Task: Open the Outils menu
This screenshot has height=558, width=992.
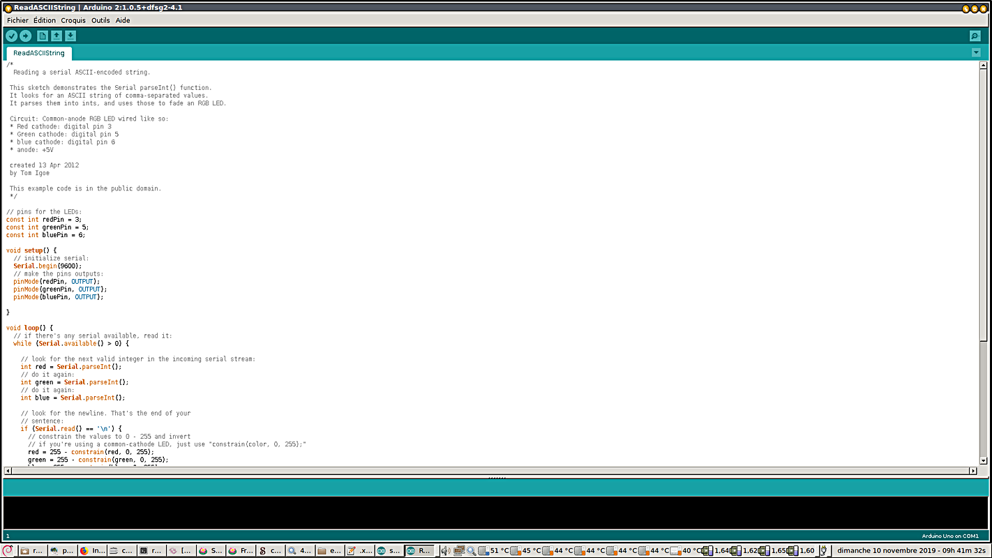Action: click(100, 20)
